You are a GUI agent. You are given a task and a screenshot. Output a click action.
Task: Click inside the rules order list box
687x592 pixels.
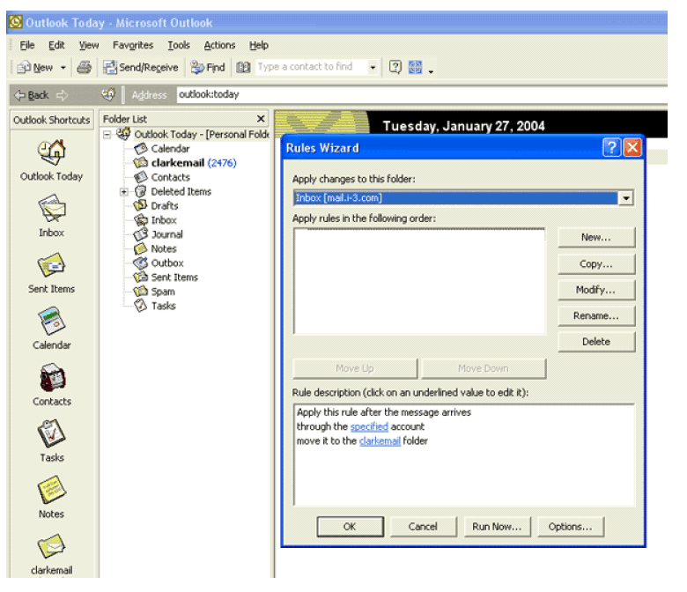pyautogui.click(x=420, y=281)
